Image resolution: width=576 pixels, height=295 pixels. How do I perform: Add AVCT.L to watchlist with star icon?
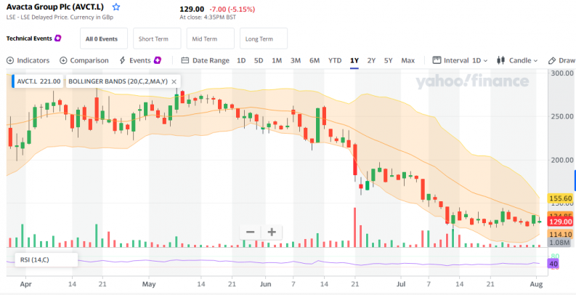click(116, 7)
